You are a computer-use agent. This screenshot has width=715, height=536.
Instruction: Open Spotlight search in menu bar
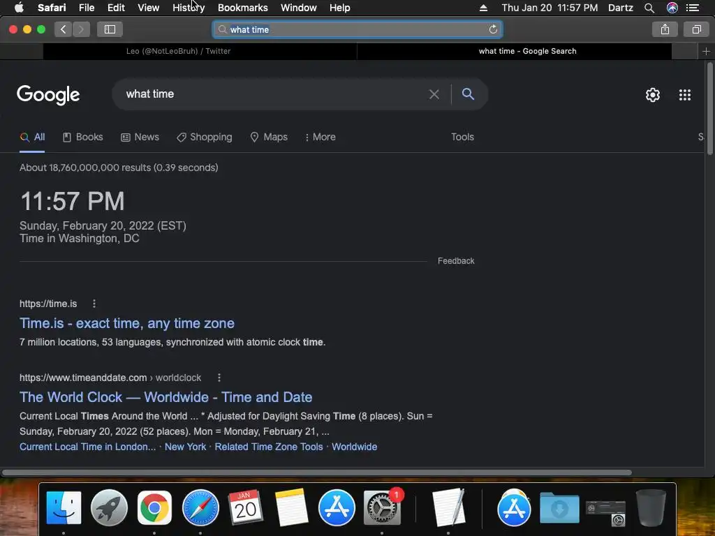click(x=649, y=8)
